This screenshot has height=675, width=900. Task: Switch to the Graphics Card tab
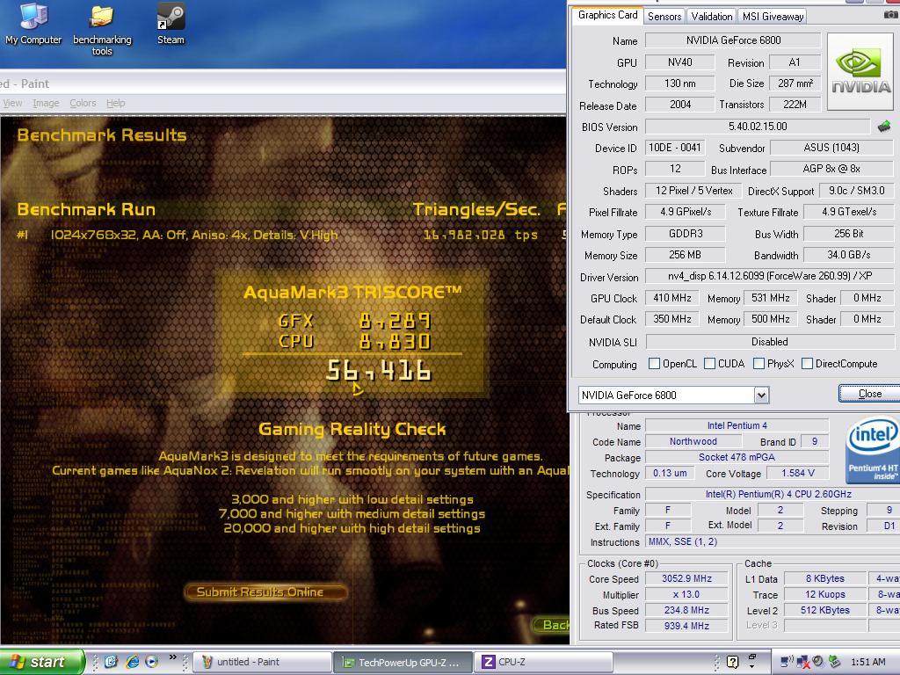pos(608,16)
